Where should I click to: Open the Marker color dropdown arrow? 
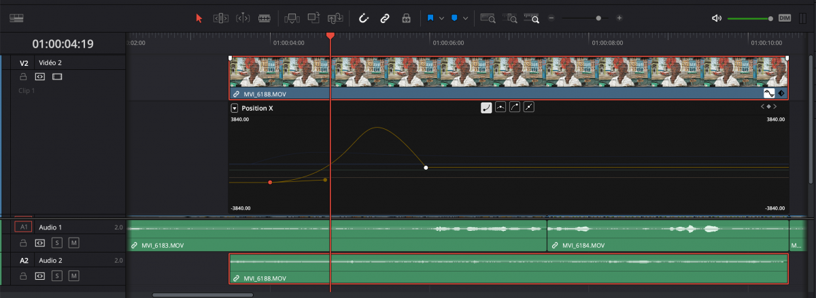pos(466,18)
